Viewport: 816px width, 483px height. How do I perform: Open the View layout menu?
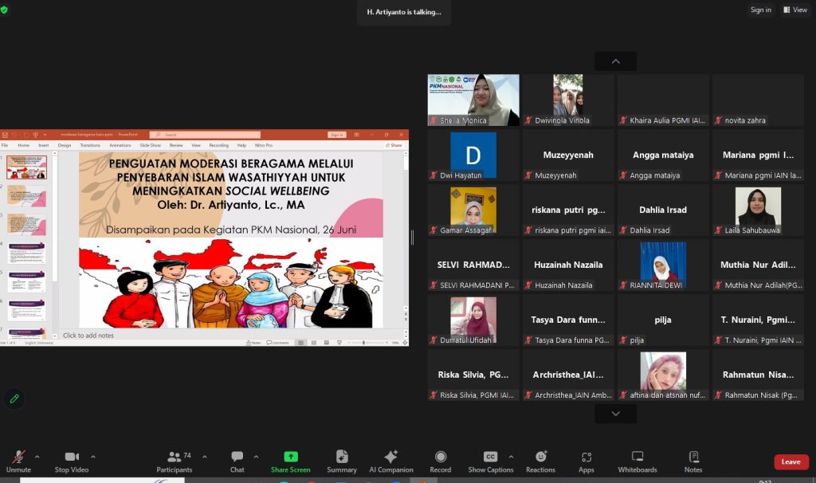click(x=795, y=10)
